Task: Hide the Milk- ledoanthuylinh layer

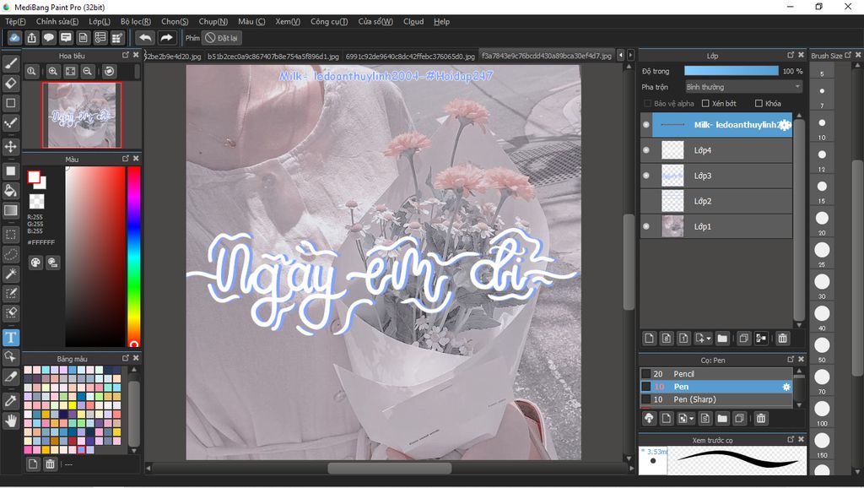Action: [646, 125]
